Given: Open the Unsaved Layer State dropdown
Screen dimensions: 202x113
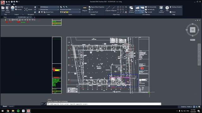Looking at the screenshot, I should click(x=70, y=9).
